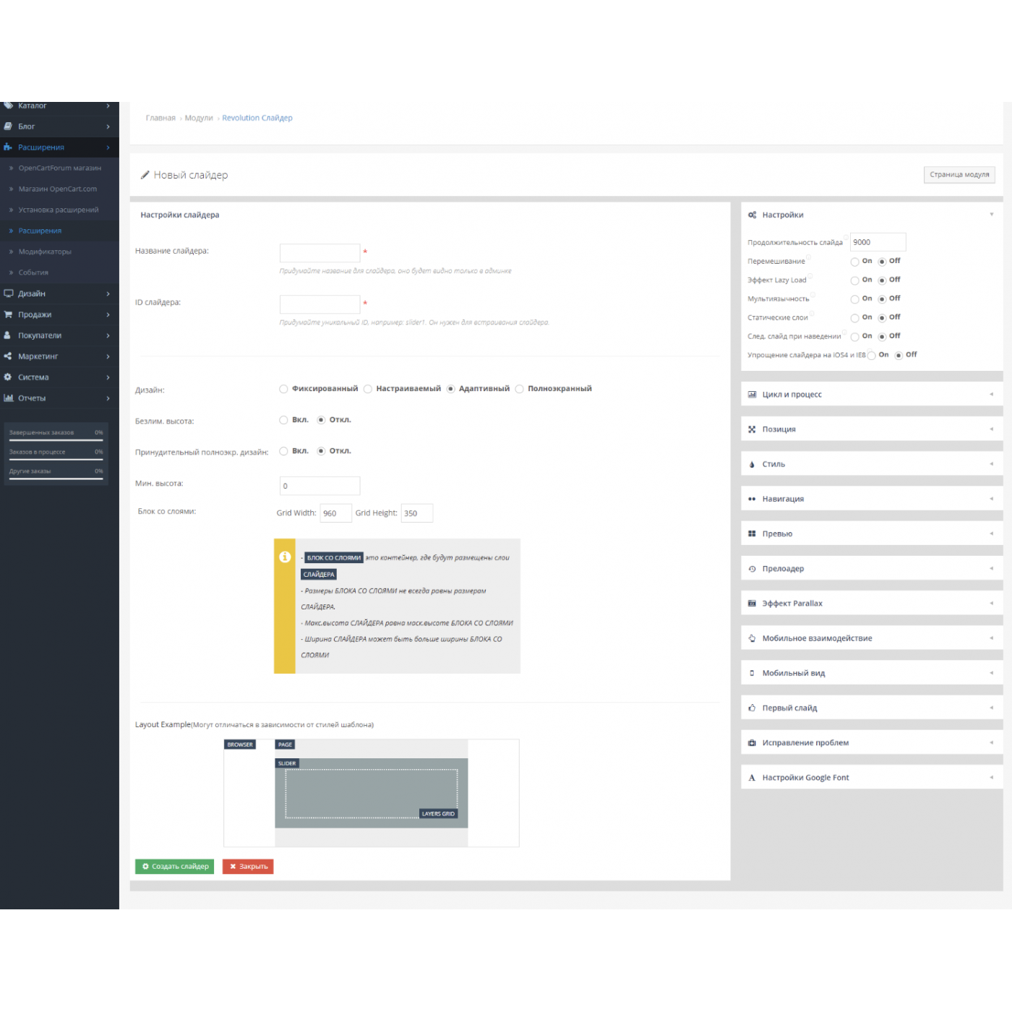The image size is (1012, 1012).
Task: Click the thumbs-up icon in Первый слайд panel
Action: [x=752, y=708]
